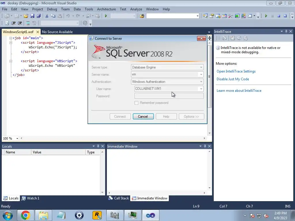Click the Uncomment Selected Lines icon
Viewport: 295px width, 221px height.
[34, 23]
